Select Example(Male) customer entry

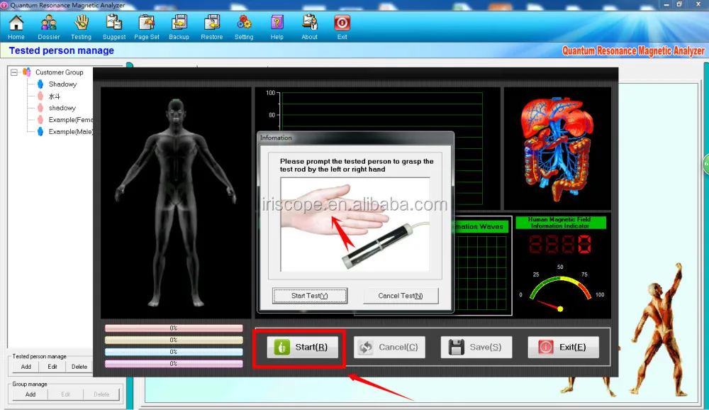[x=70, y=131]
